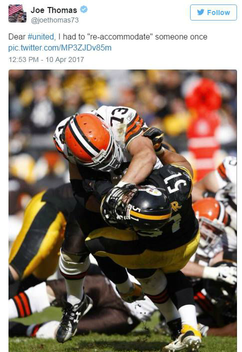The width and height of the screenshot is (242, 352).
Task: Open the embedded football photo
Action: (123, 210)
